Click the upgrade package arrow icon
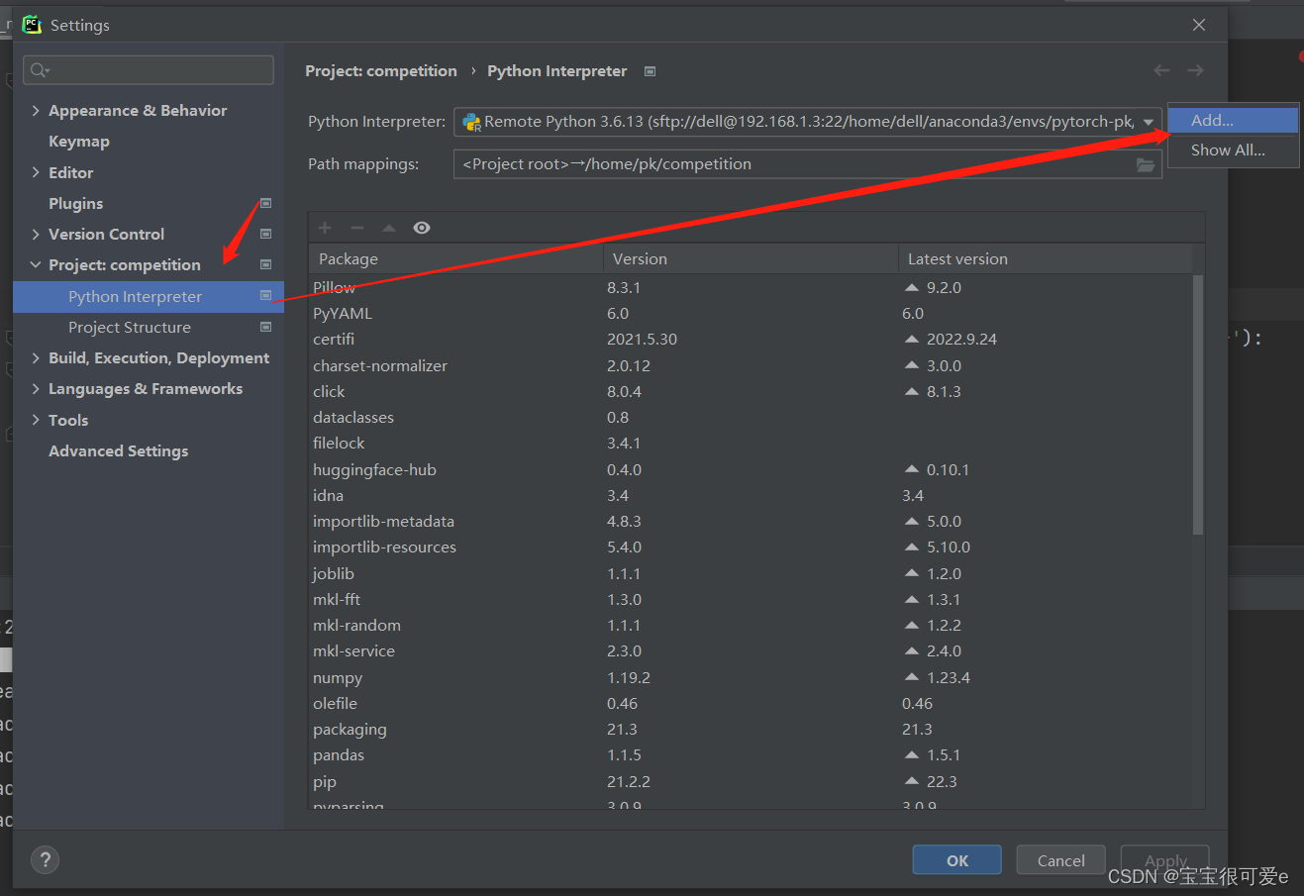The image size is (1304, 896). [389, 228]
